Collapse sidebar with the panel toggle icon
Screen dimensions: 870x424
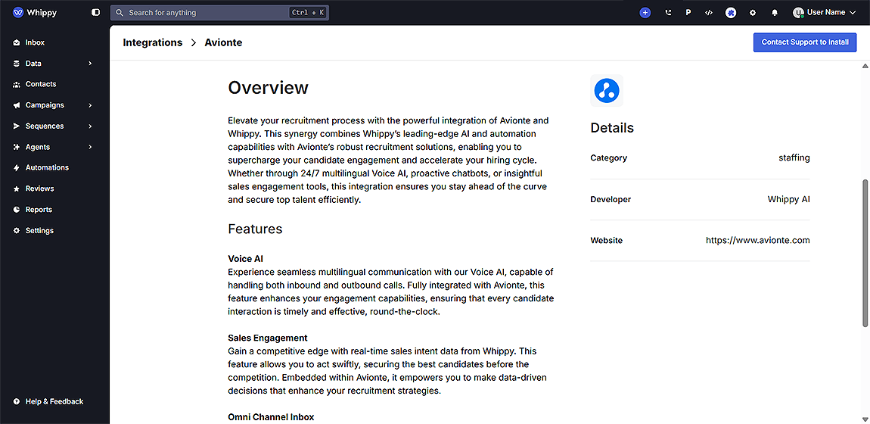(96, 12)
